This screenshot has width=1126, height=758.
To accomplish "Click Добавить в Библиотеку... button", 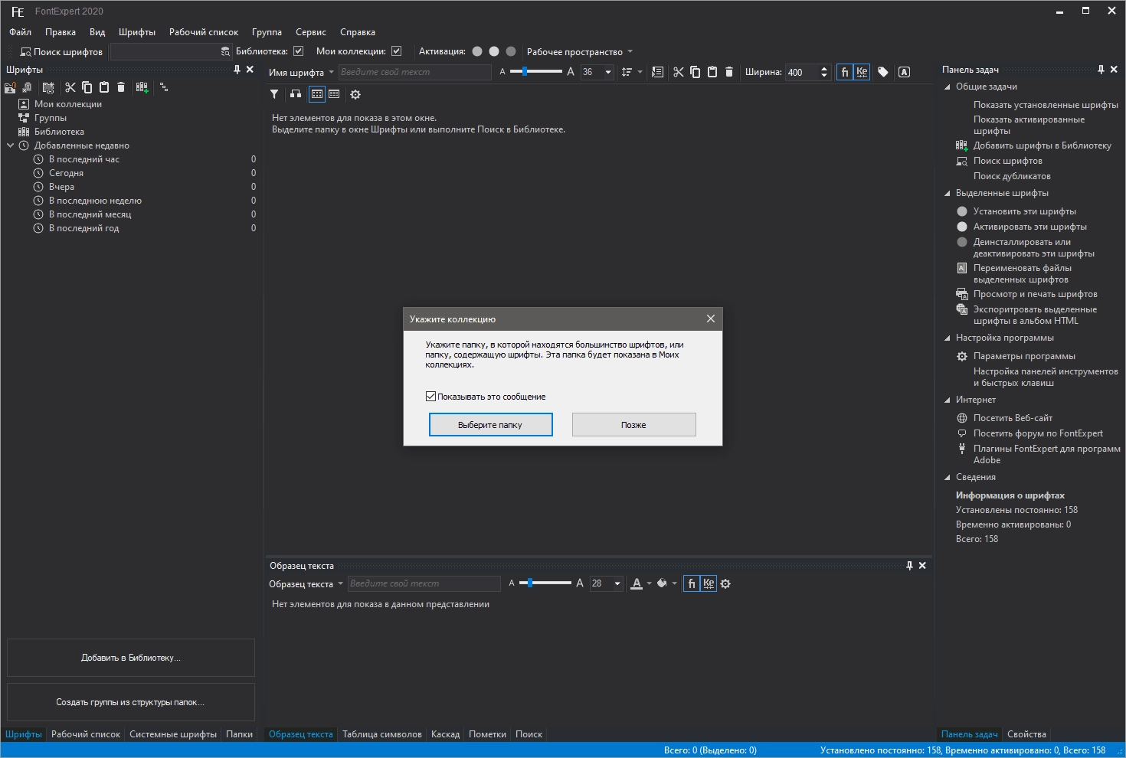I will coord(131,658).
